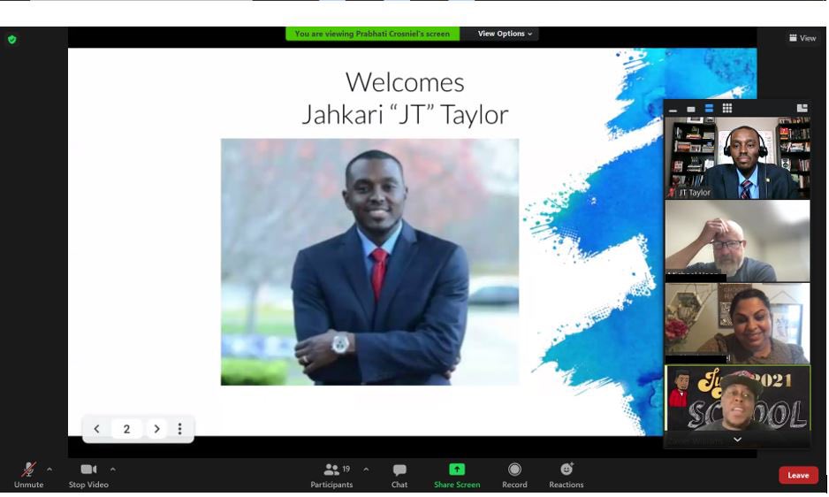
Task: Select JT Taylor's video thumbnail
Action: tap(737, 158)
